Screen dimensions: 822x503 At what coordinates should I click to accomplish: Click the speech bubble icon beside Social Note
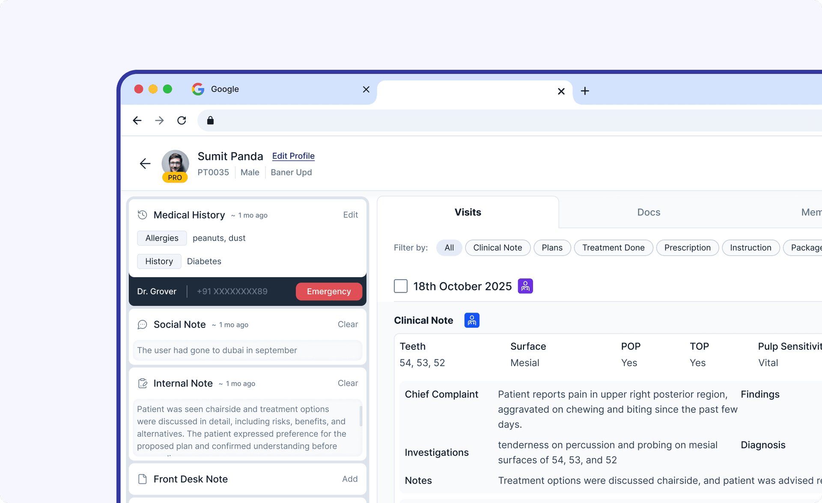point(142,324)
